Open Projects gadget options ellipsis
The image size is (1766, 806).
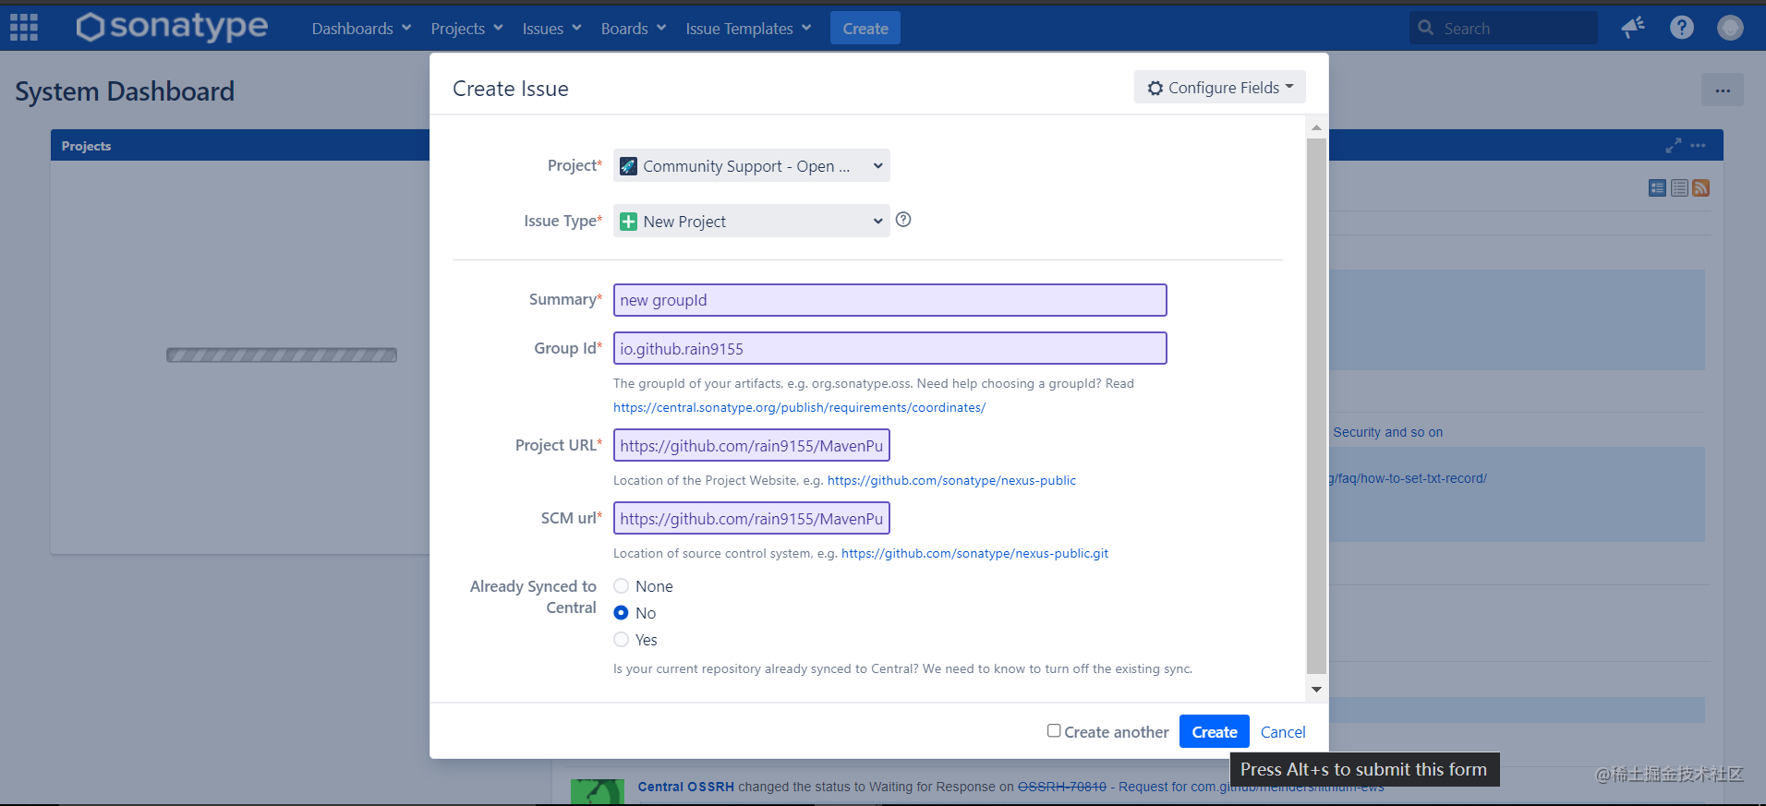[x=1698, y=146]
